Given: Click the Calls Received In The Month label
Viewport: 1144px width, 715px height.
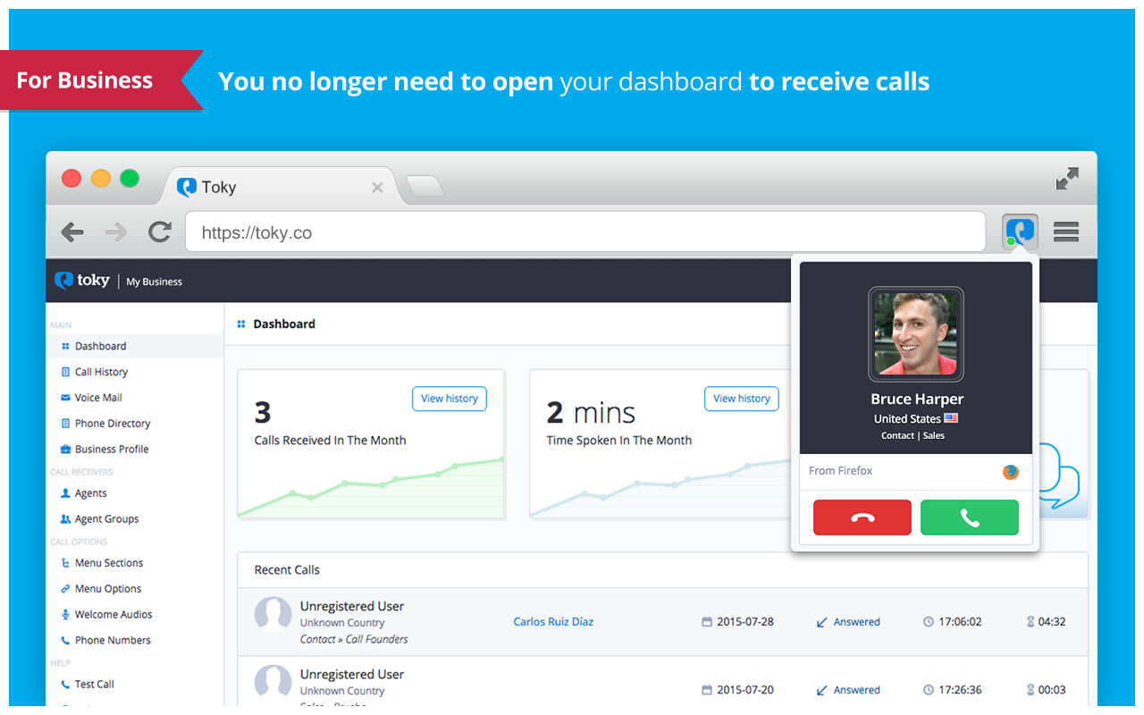Looking at the screenshot, I should click(x=330, y=441).
